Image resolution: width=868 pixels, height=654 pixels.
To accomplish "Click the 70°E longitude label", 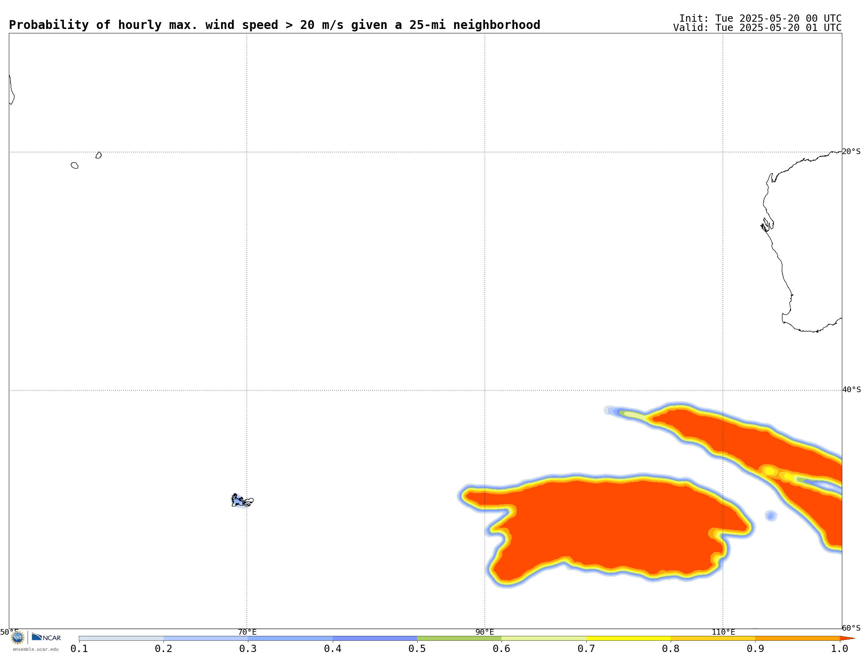I will pos(247,632).
